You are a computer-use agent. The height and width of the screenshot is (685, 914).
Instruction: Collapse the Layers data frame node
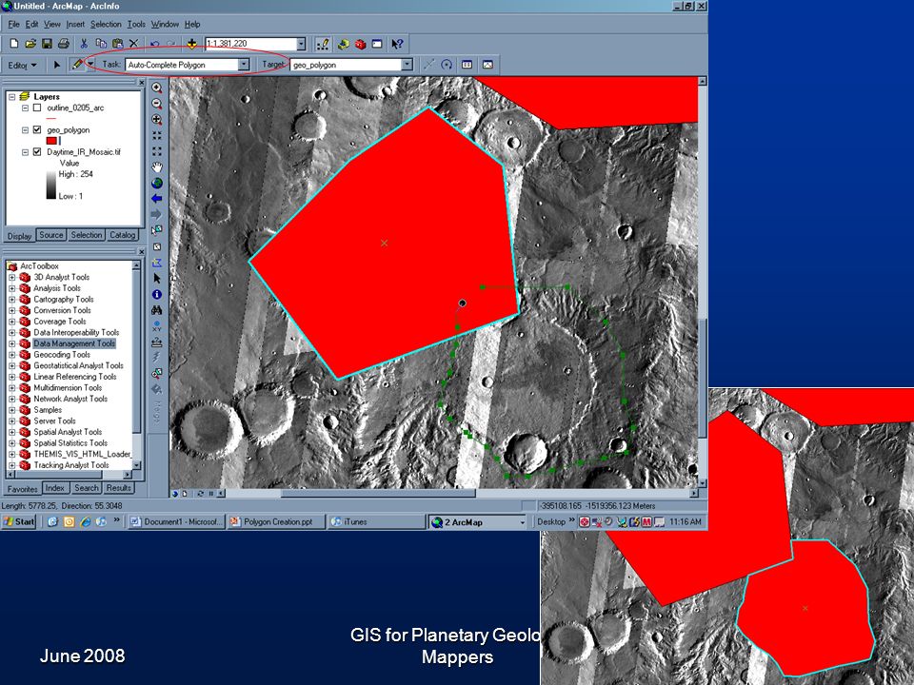(x=11, y=97)
